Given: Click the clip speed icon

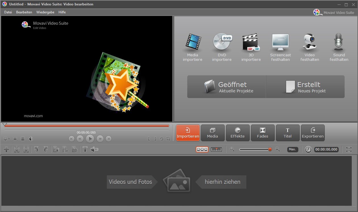Looking at the screenshot, I should 65,149.
